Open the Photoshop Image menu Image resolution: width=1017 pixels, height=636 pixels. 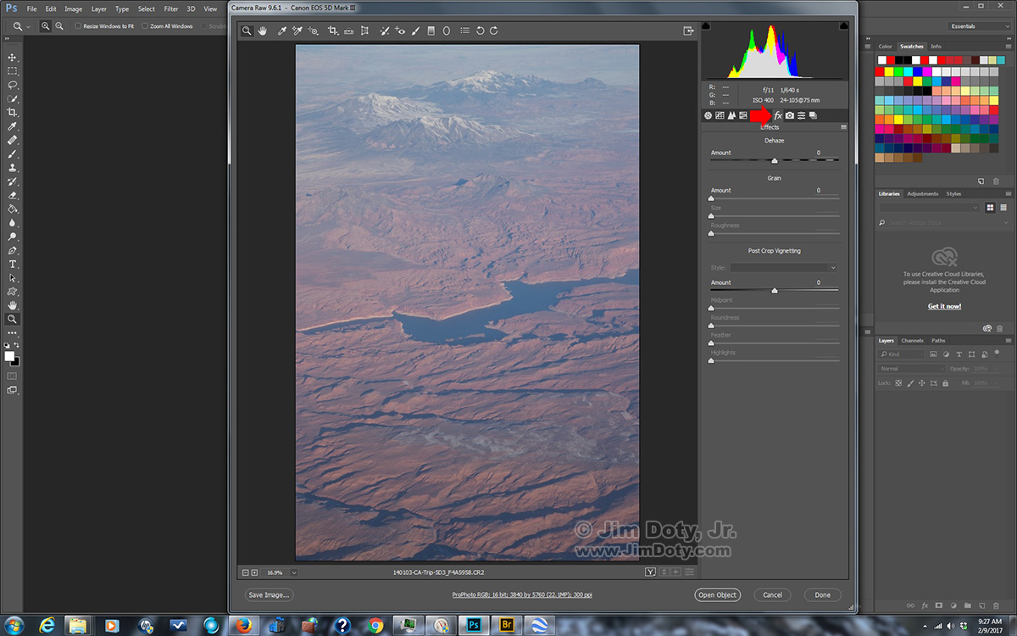pyautogui.click(x=74, y=8)
